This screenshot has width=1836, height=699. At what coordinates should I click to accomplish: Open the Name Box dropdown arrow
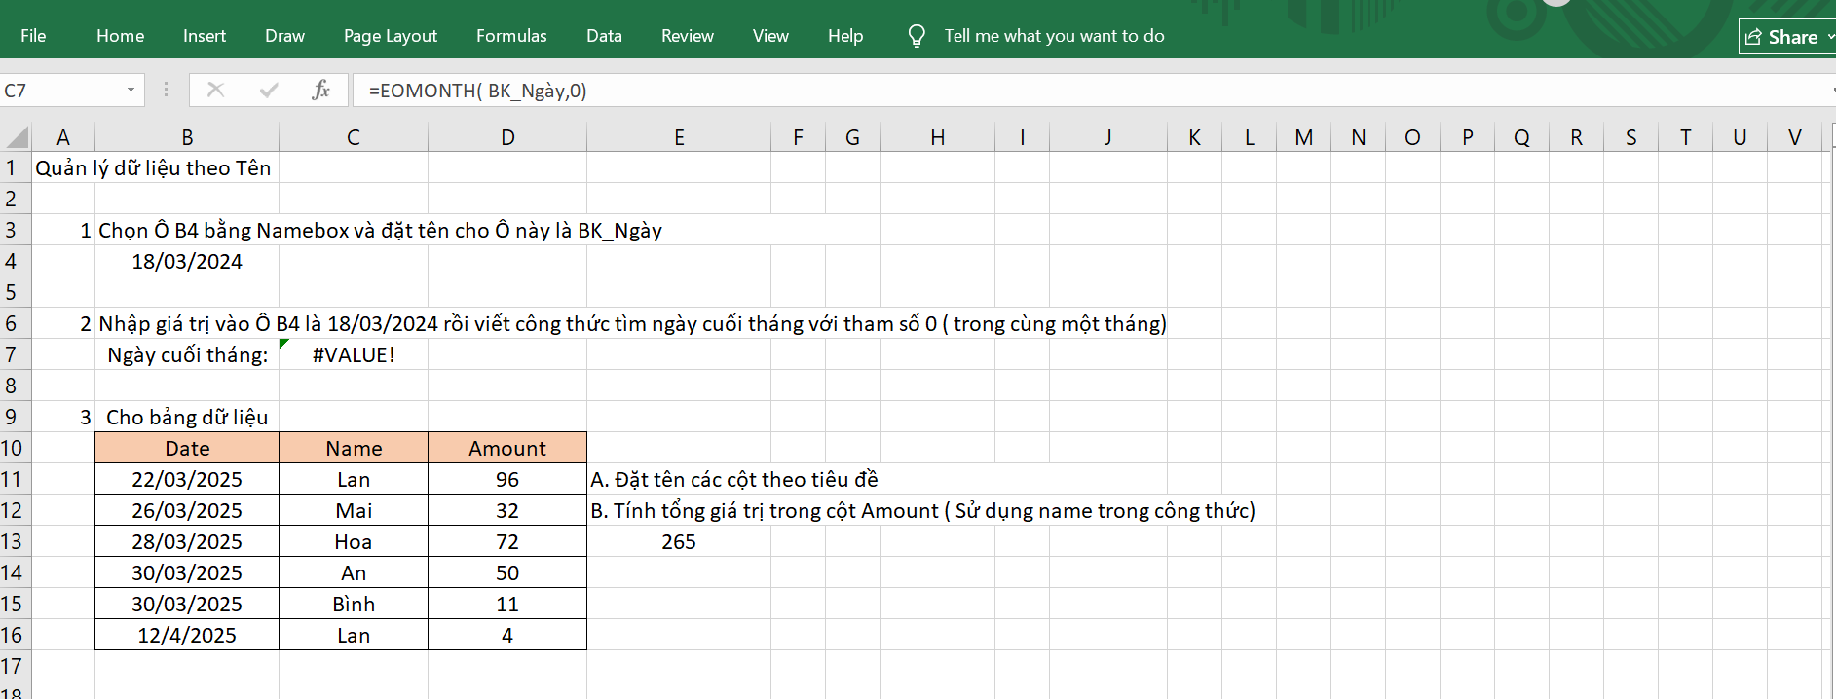point(131,91)
